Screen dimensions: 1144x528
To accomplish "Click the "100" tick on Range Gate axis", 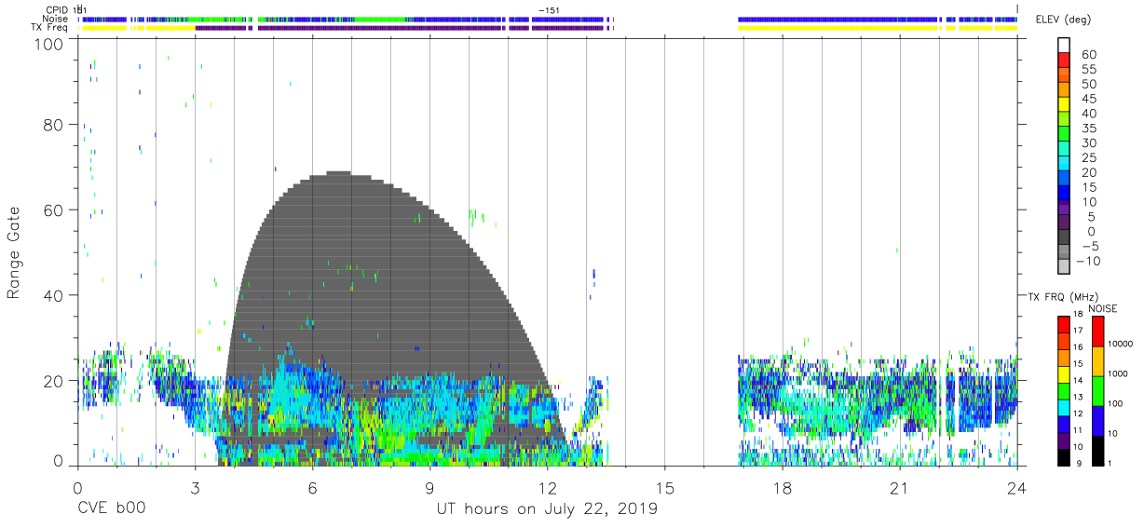I will [50, 43].
